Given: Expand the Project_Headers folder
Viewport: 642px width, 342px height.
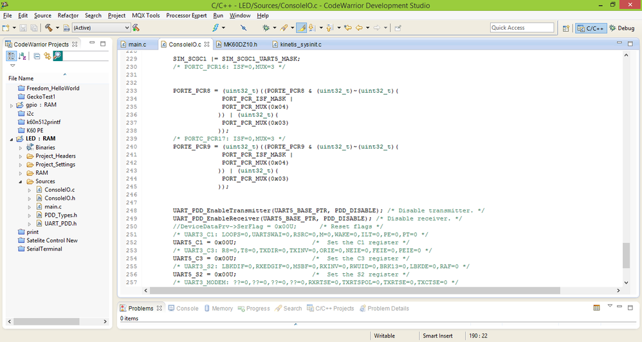Looking at the screenshot, I should tap(21, 156).
